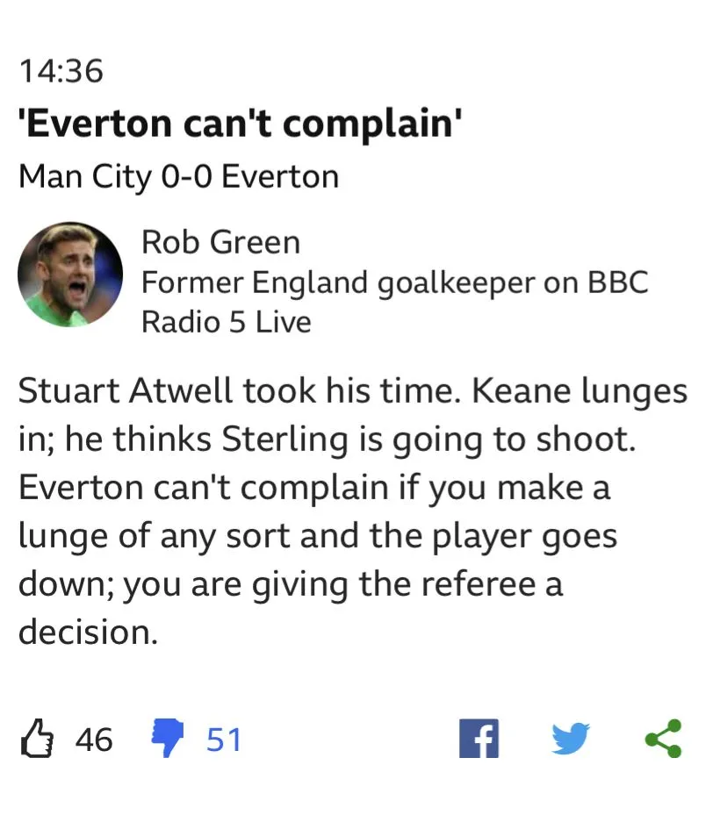Select the Man City 0-0 Everton scoreline
This screenshot has width=727, height=815.
coord(178,177)
